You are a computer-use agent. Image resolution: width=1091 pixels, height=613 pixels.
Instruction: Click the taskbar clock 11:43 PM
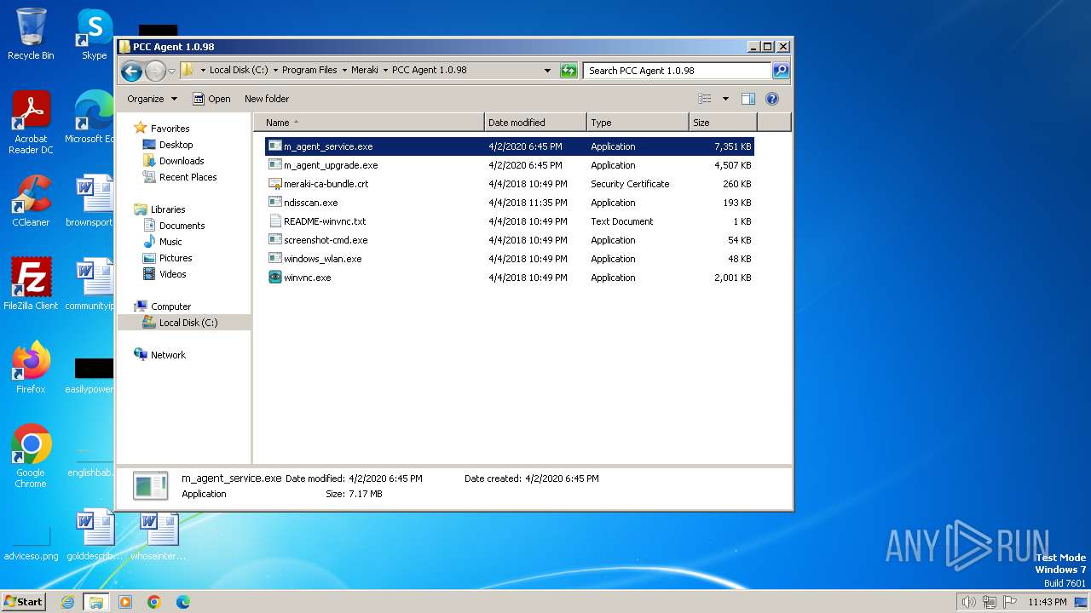click(x=1048, y=602)
